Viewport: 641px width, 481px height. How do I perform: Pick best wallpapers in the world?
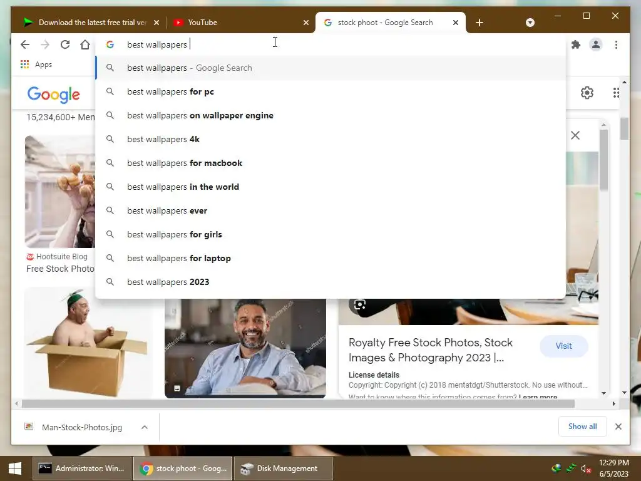click(331, 187)
